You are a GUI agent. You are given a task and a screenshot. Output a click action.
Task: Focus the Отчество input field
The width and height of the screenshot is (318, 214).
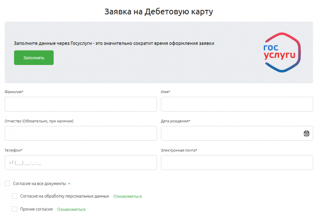[x=81, y=134]
